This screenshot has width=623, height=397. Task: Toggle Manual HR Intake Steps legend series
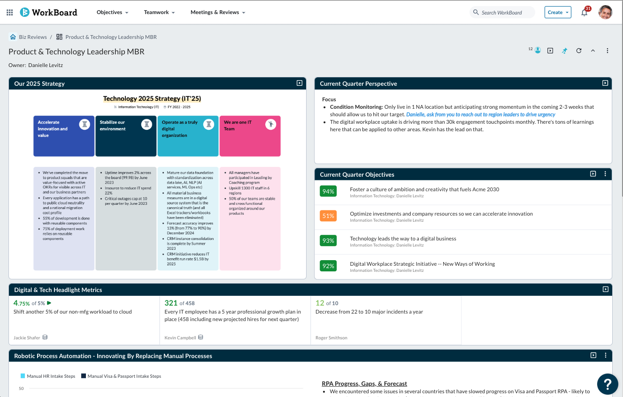click(x=47, y=376)
